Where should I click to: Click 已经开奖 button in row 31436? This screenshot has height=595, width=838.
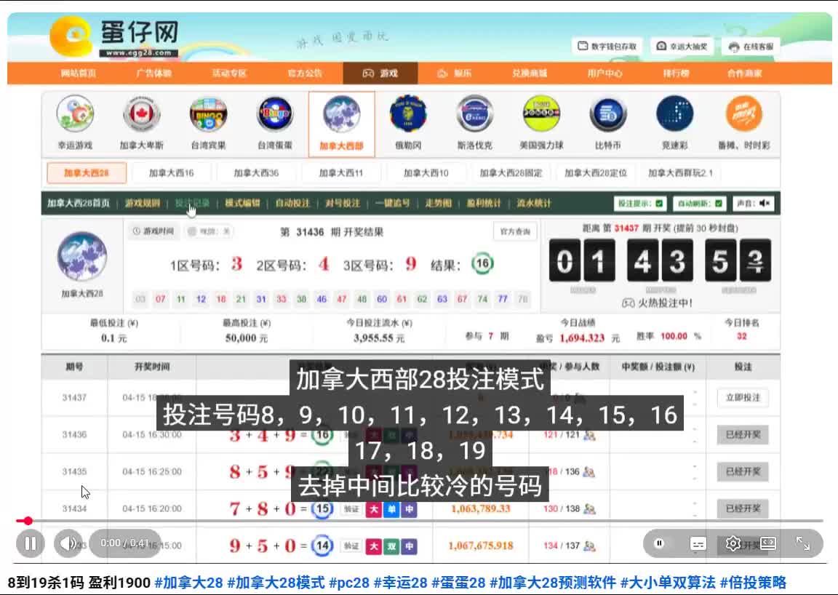pos(743,435)
